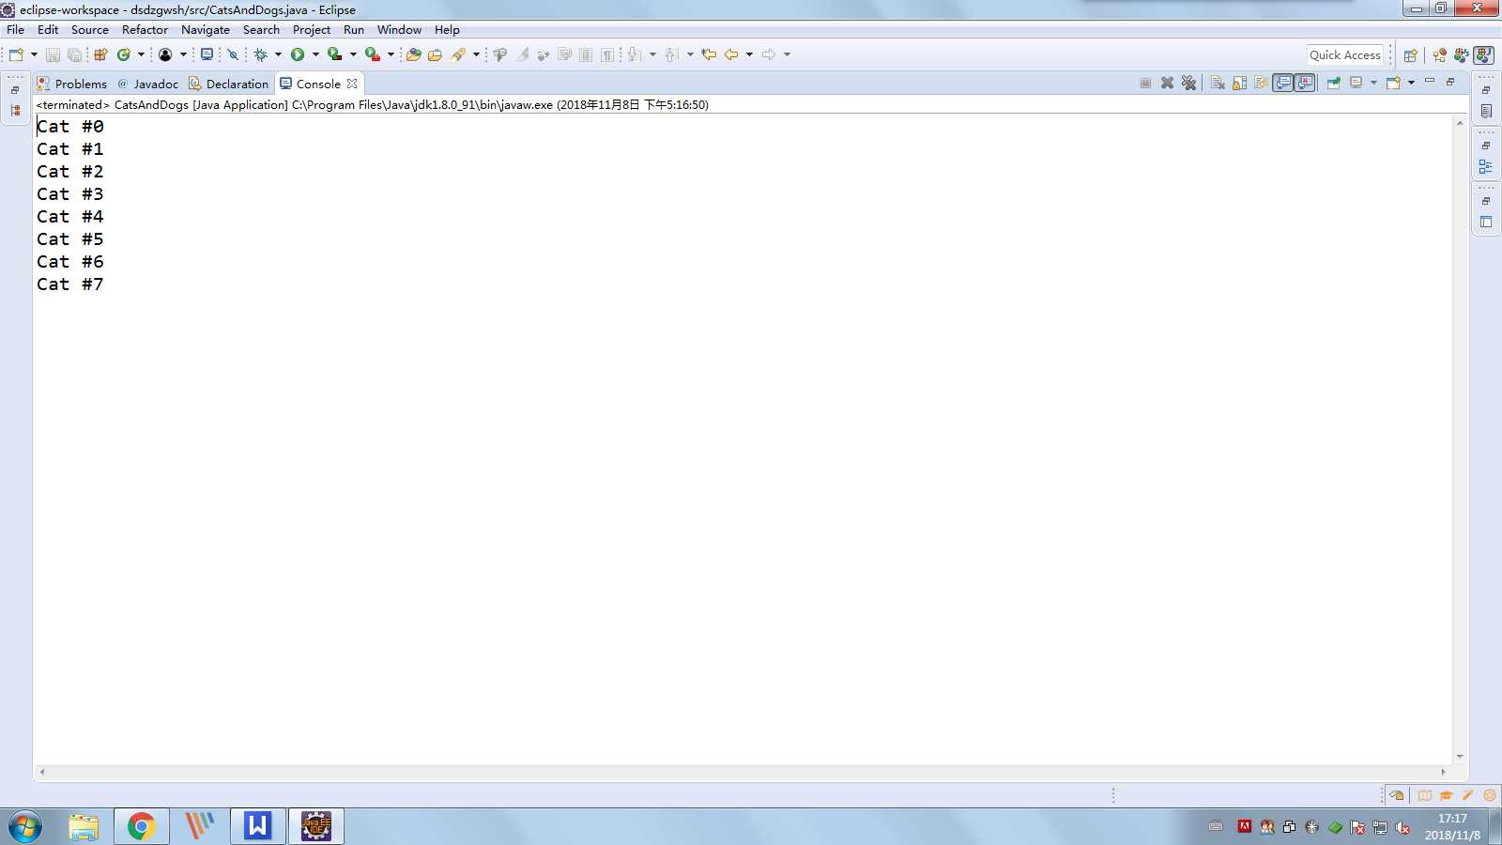Click the Open Task folder icon
Image resolution: width=1502 pixels, height=845 pixels.
pos(435,54)
